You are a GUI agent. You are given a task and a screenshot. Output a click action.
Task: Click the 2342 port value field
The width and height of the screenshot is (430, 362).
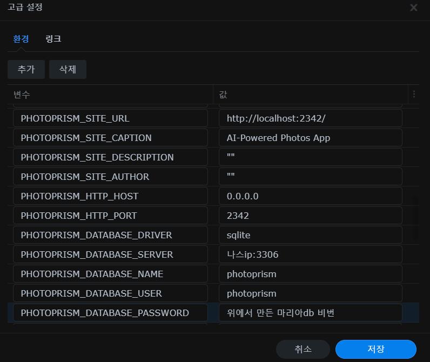click(311, 216)
